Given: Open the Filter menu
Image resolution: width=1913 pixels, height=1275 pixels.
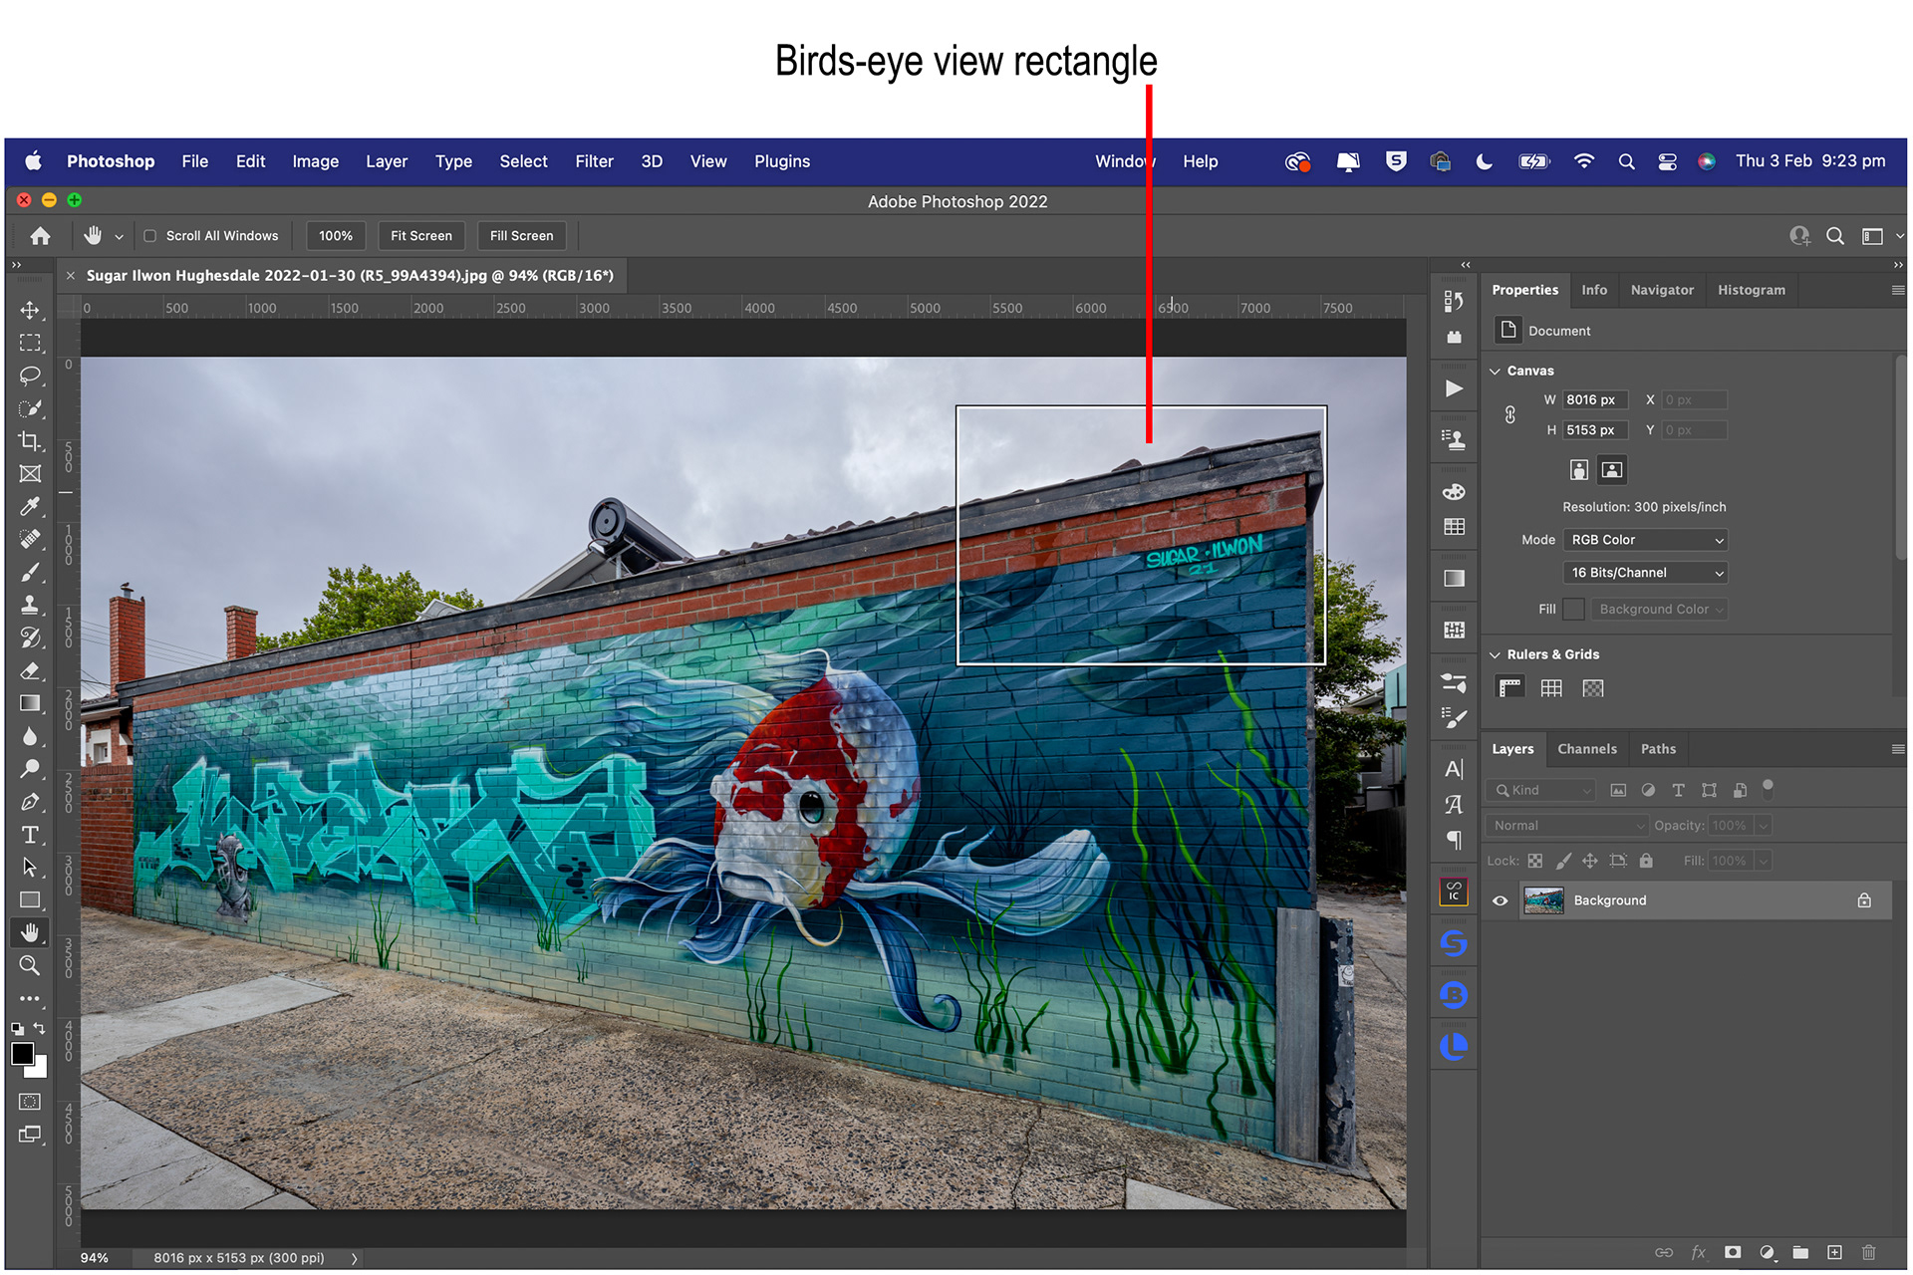Looking at the screenshot, I should click(594, 161).
